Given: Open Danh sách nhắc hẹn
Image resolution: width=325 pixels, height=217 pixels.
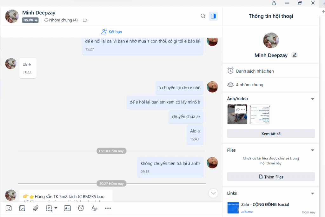Looking at the screenshot, I should coord(255,71).
